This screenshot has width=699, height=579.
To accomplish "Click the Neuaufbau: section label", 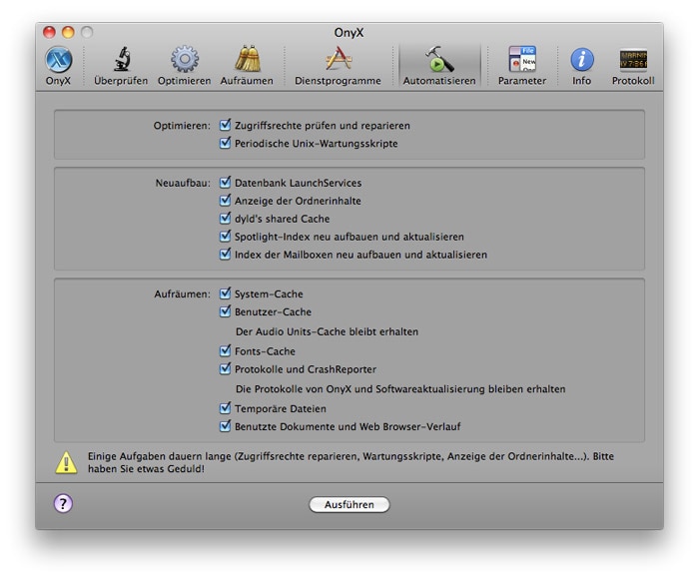I will pyautogui.click(x=183, y=183).
